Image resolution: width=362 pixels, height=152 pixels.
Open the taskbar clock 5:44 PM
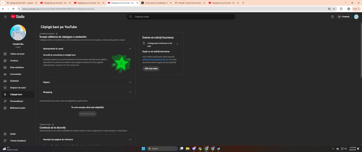point(352,148)
